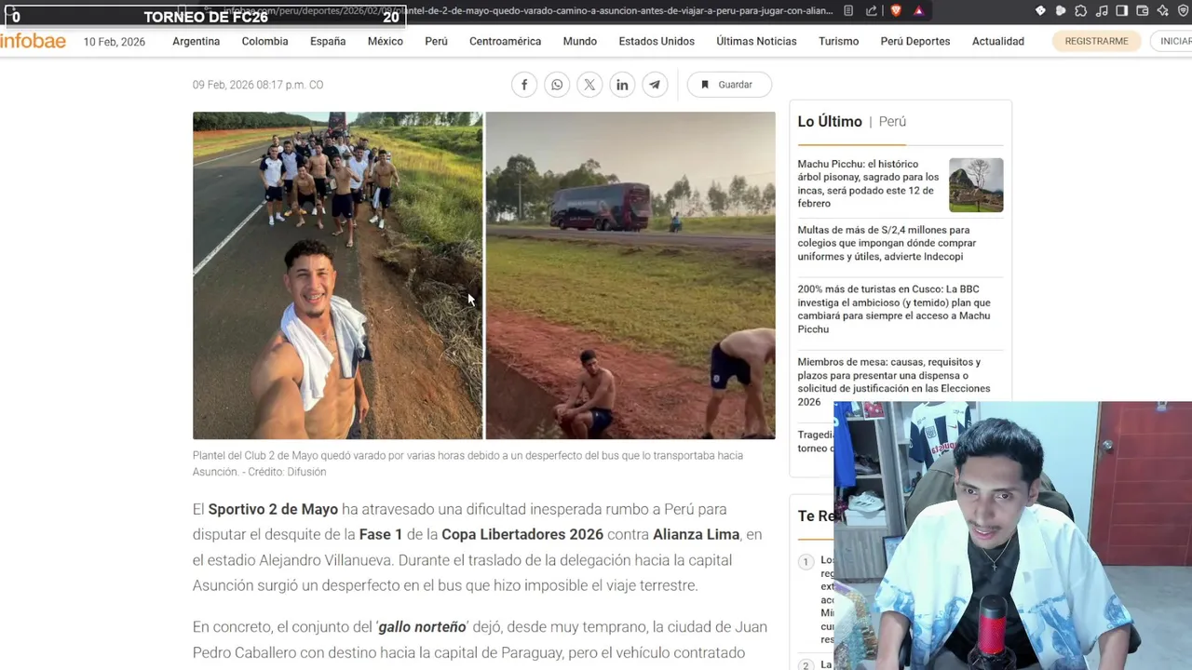Open 200% más de turistas en Cusco headline
The width and height of the screenshot is (1192, 670).
[x=894, y=309]
